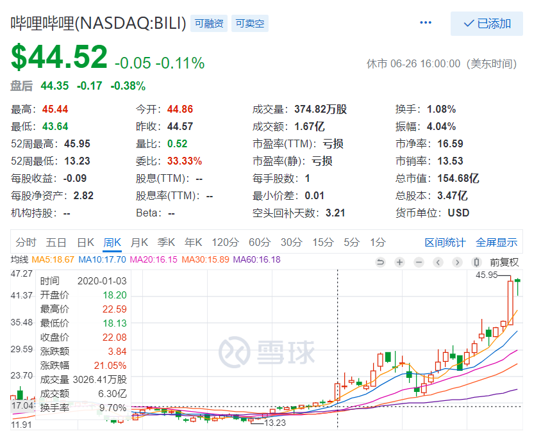Open 全屏显示 fullscreen chart view
The width and height of the screenshot is (550, 431).
(496, 242)
